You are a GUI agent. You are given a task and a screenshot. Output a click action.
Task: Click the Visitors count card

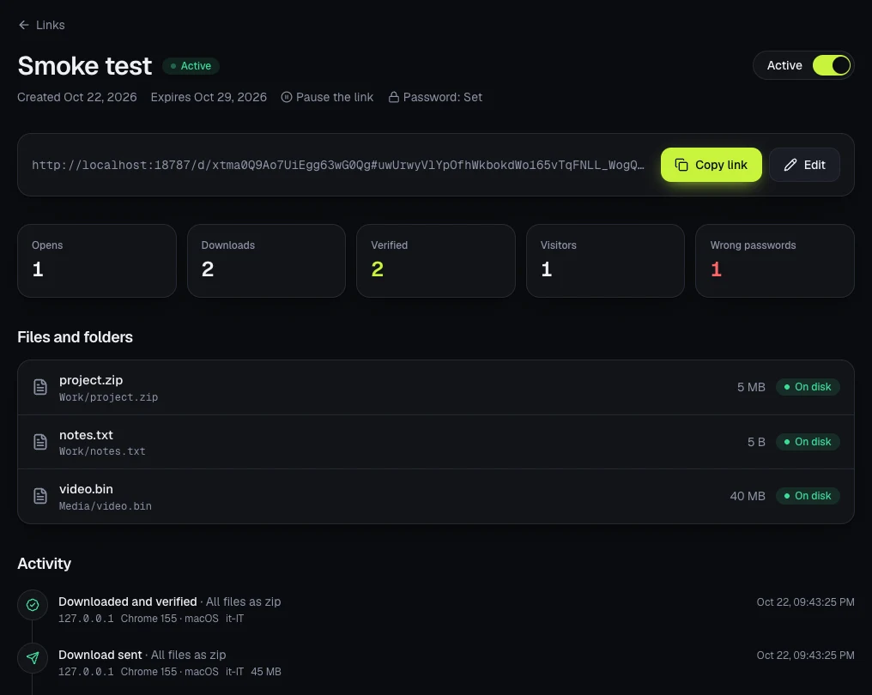click(x=605, y=261)
